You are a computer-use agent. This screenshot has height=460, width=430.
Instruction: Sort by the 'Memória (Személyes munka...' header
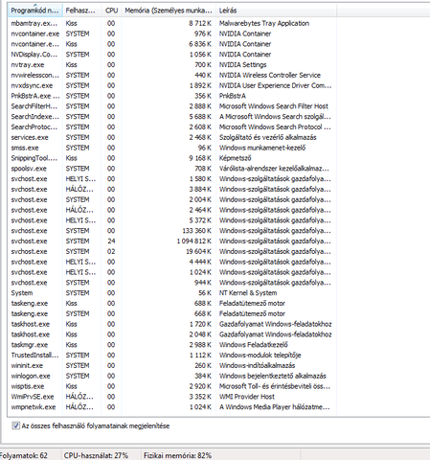coord(169,11)
